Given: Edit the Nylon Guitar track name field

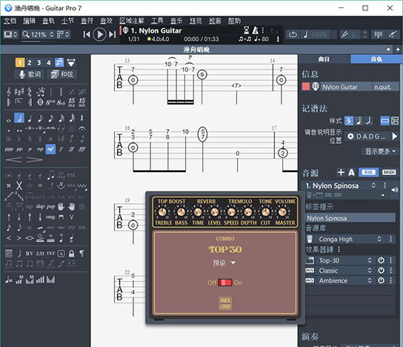Looking at the screenshot, I should pyautogui.click(x=346, y=87).
